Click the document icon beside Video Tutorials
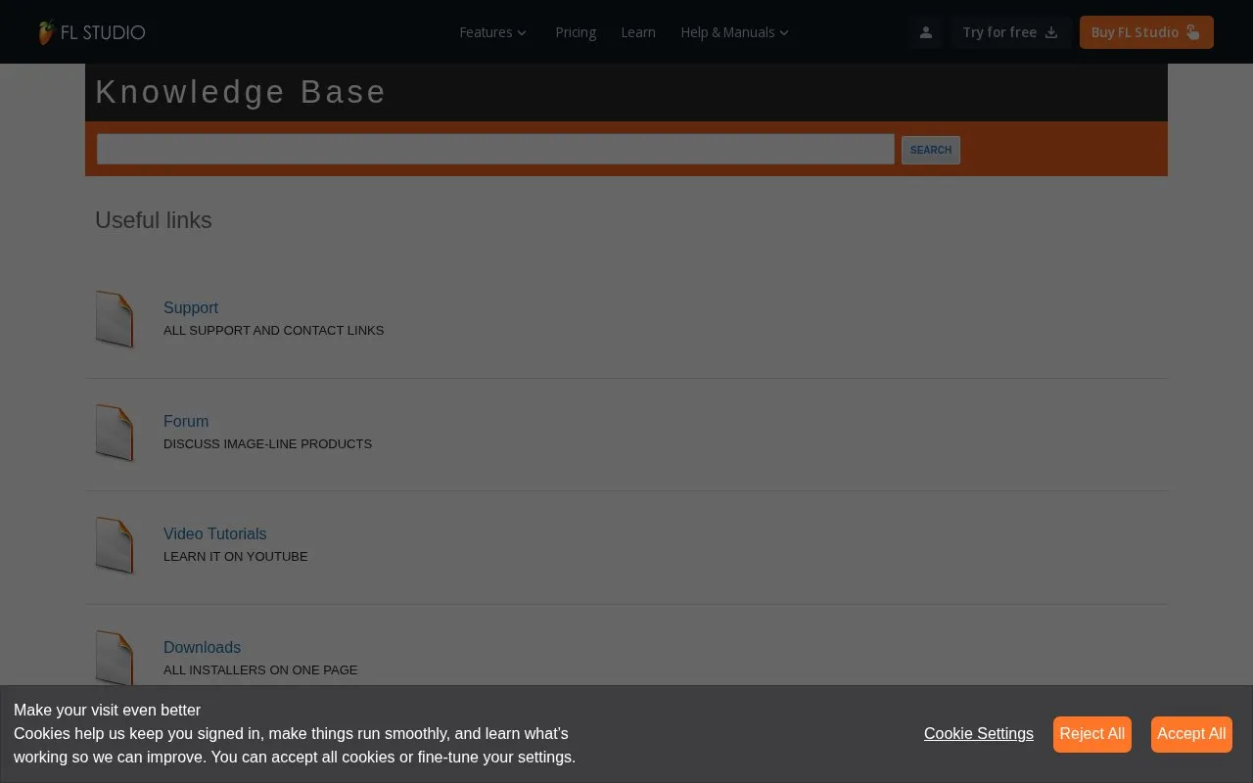This screenshot has width=1253, height=783. 115,545
